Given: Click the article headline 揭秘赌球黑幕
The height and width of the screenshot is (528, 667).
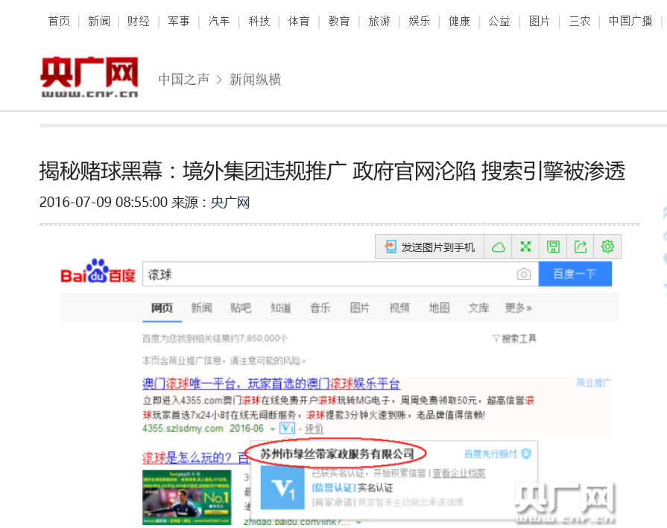Looking at the screenshot, I should (332, 171).
